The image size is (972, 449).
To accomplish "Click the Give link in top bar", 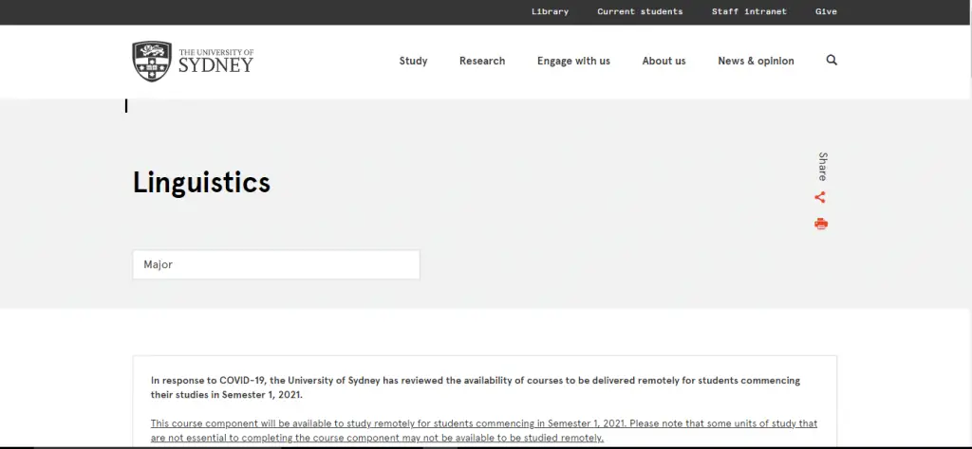I will pos(826,11).
